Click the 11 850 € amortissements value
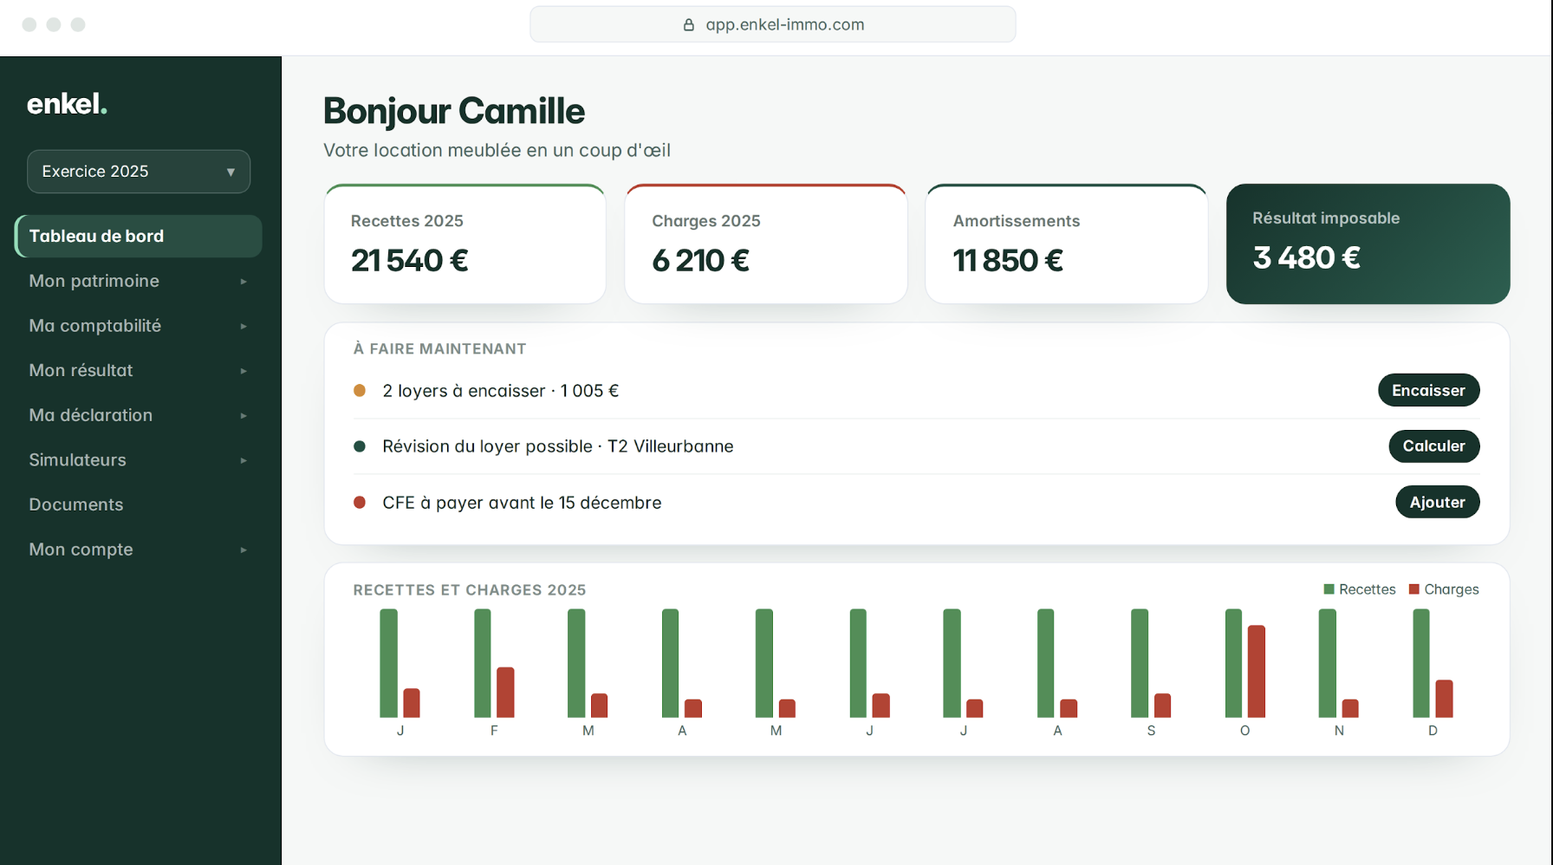 tap(1008, 260)
